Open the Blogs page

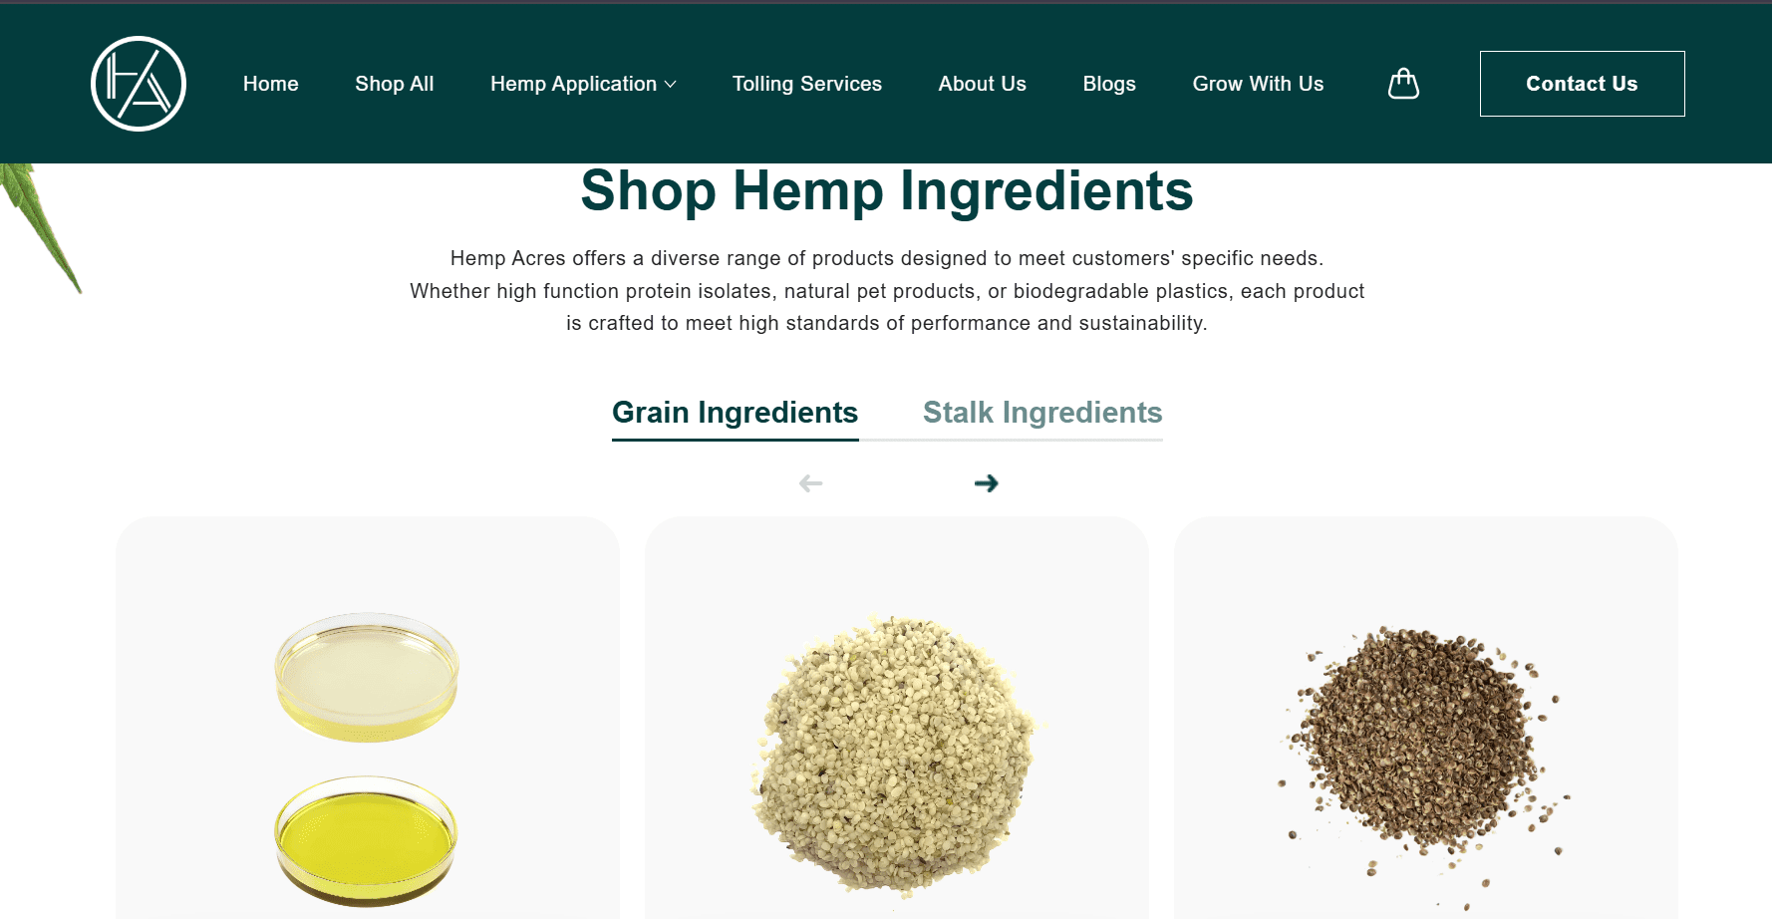point(1109,84)
